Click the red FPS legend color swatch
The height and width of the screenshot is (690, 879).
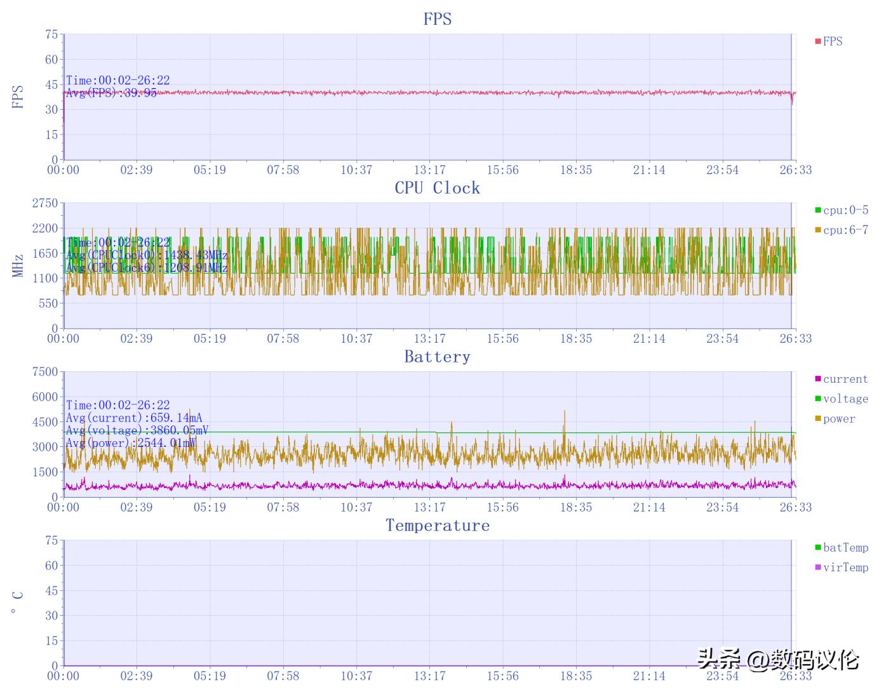(x=818, y=41)
